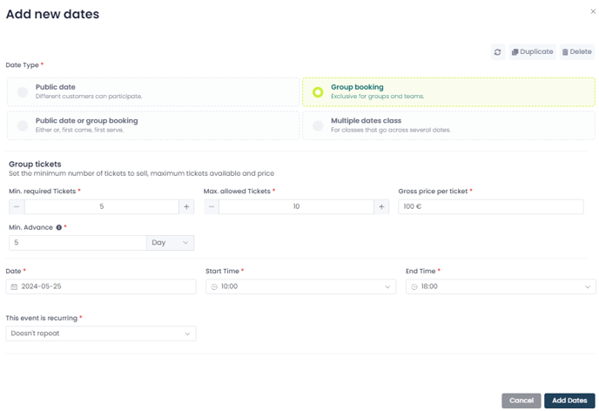Viewport: 599px width, 411px height.
Task: Open the Doesn't repeat recurrence dropdown
Action: 101,334
